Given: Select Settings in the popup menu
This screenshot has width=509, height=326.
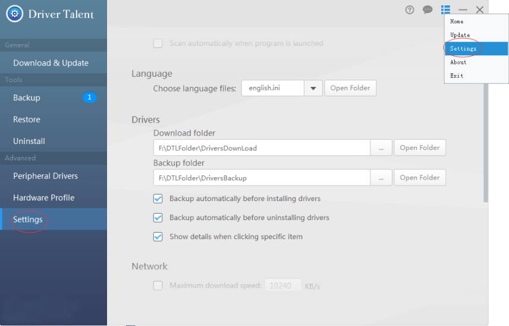Looking at the screenshot, I should pyautogui.click(x=476, y=49).
